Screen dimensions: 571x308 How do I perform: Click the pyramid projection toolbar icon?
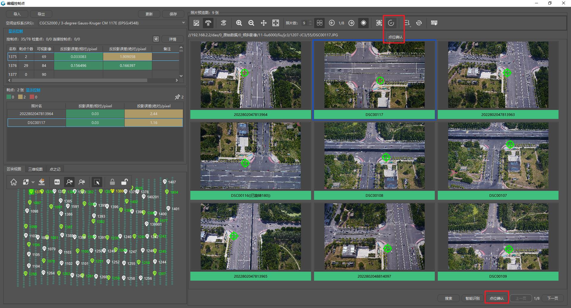click(224, 23)
